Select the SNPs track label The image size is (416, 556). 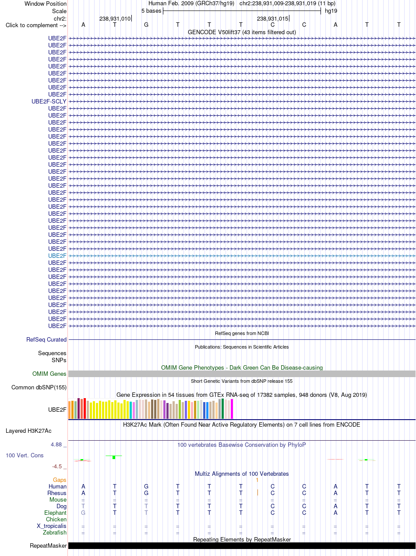(x=59, y=360)
